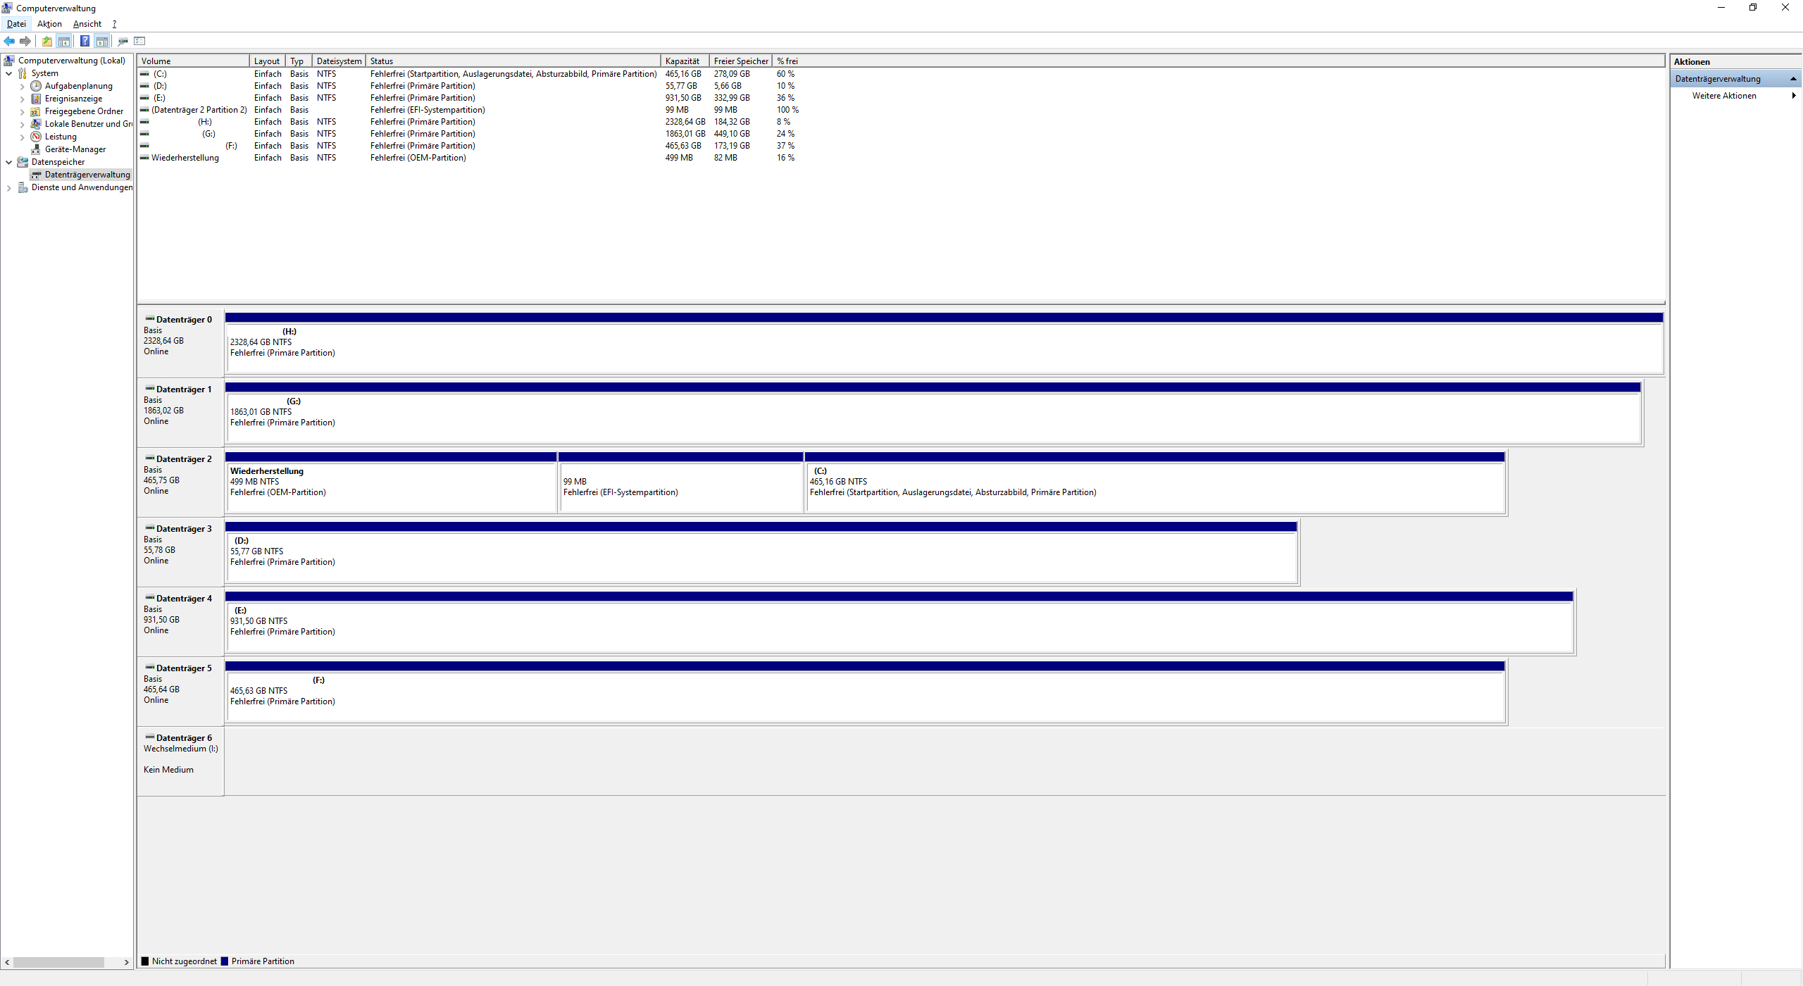Select Geräte-Manager in the tree
This screenshot has height=986, width=1803.
coord(75,149)
